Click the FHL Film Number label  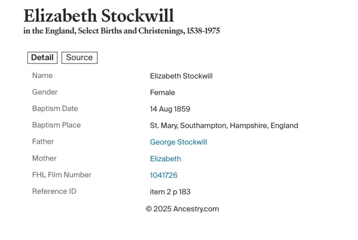point(62,175)
